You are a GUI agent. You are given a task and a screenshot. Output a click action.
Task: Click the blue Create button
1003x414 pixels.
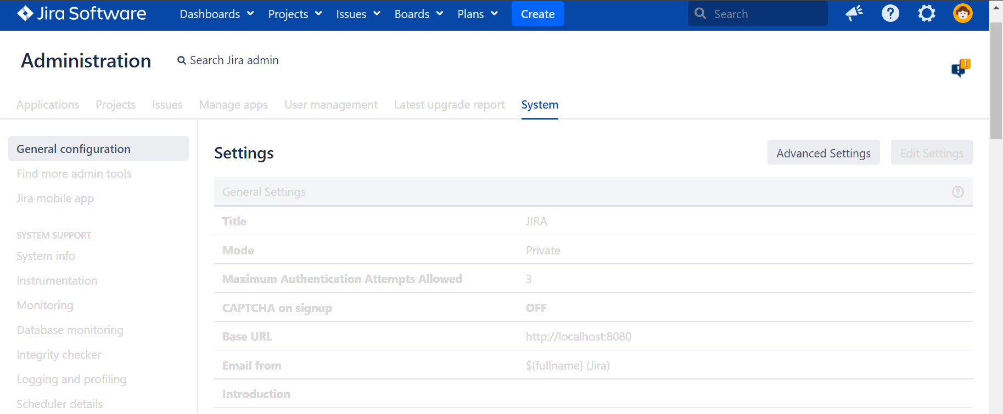click(537, 14)
